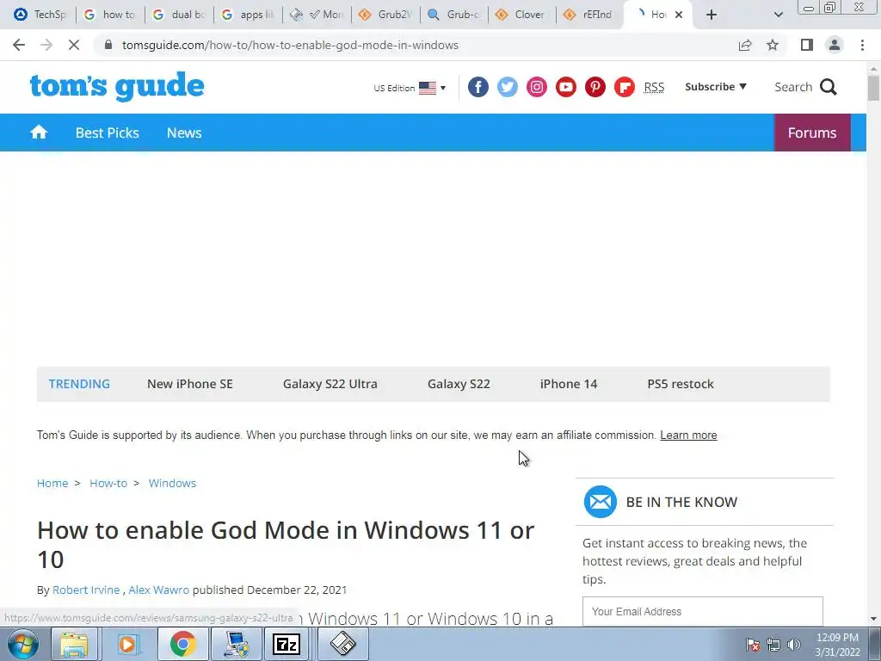Screen dimensions: 881x661
Task: Open trending Galaxy S22
Action: click(x=459, y=384)
